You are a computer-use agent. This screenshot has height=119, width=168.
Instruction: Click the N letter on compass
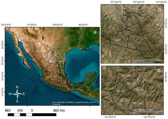pyautogui.click(x=17, y=87)
